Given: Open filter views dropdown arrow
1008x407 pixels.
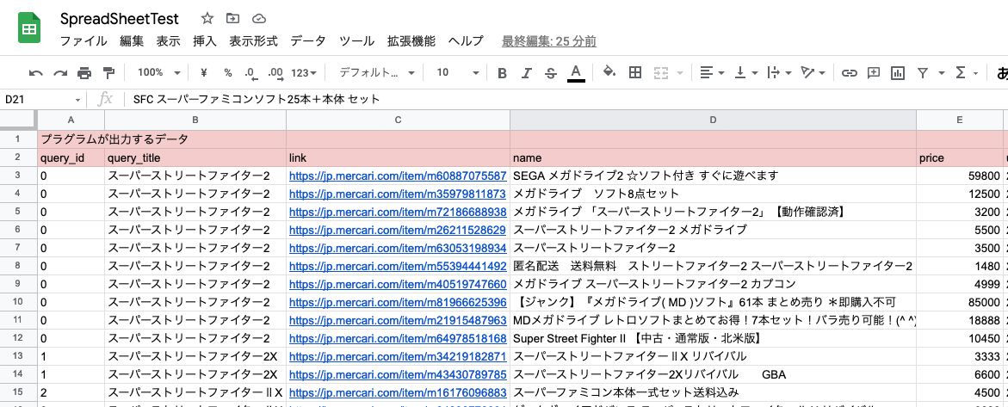Looking at the screenshot, I should coord(942,72).
